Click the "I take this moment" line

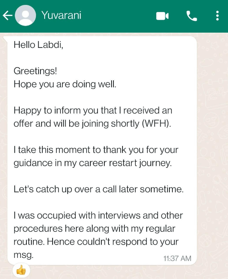96,150
